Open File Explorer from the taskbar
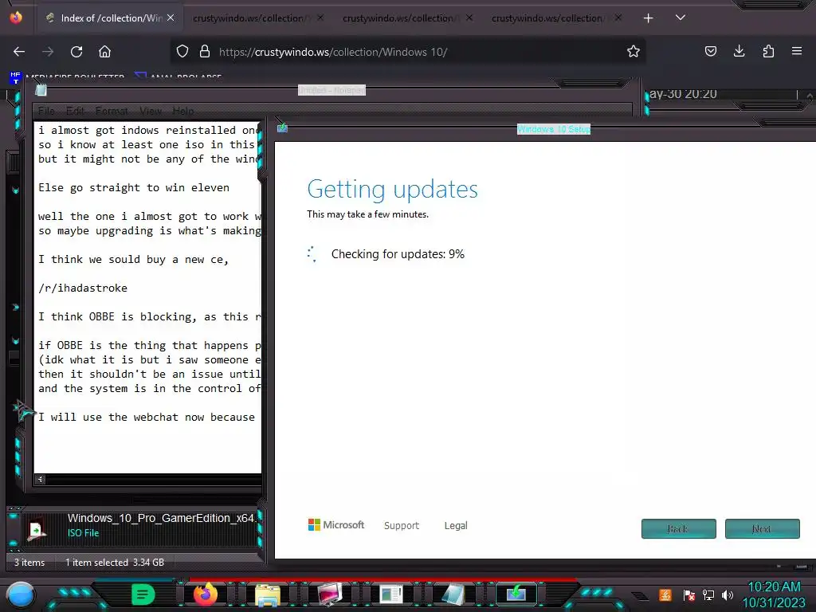The width and height of the screenshot is (816, 612). (x=268, y=594)
